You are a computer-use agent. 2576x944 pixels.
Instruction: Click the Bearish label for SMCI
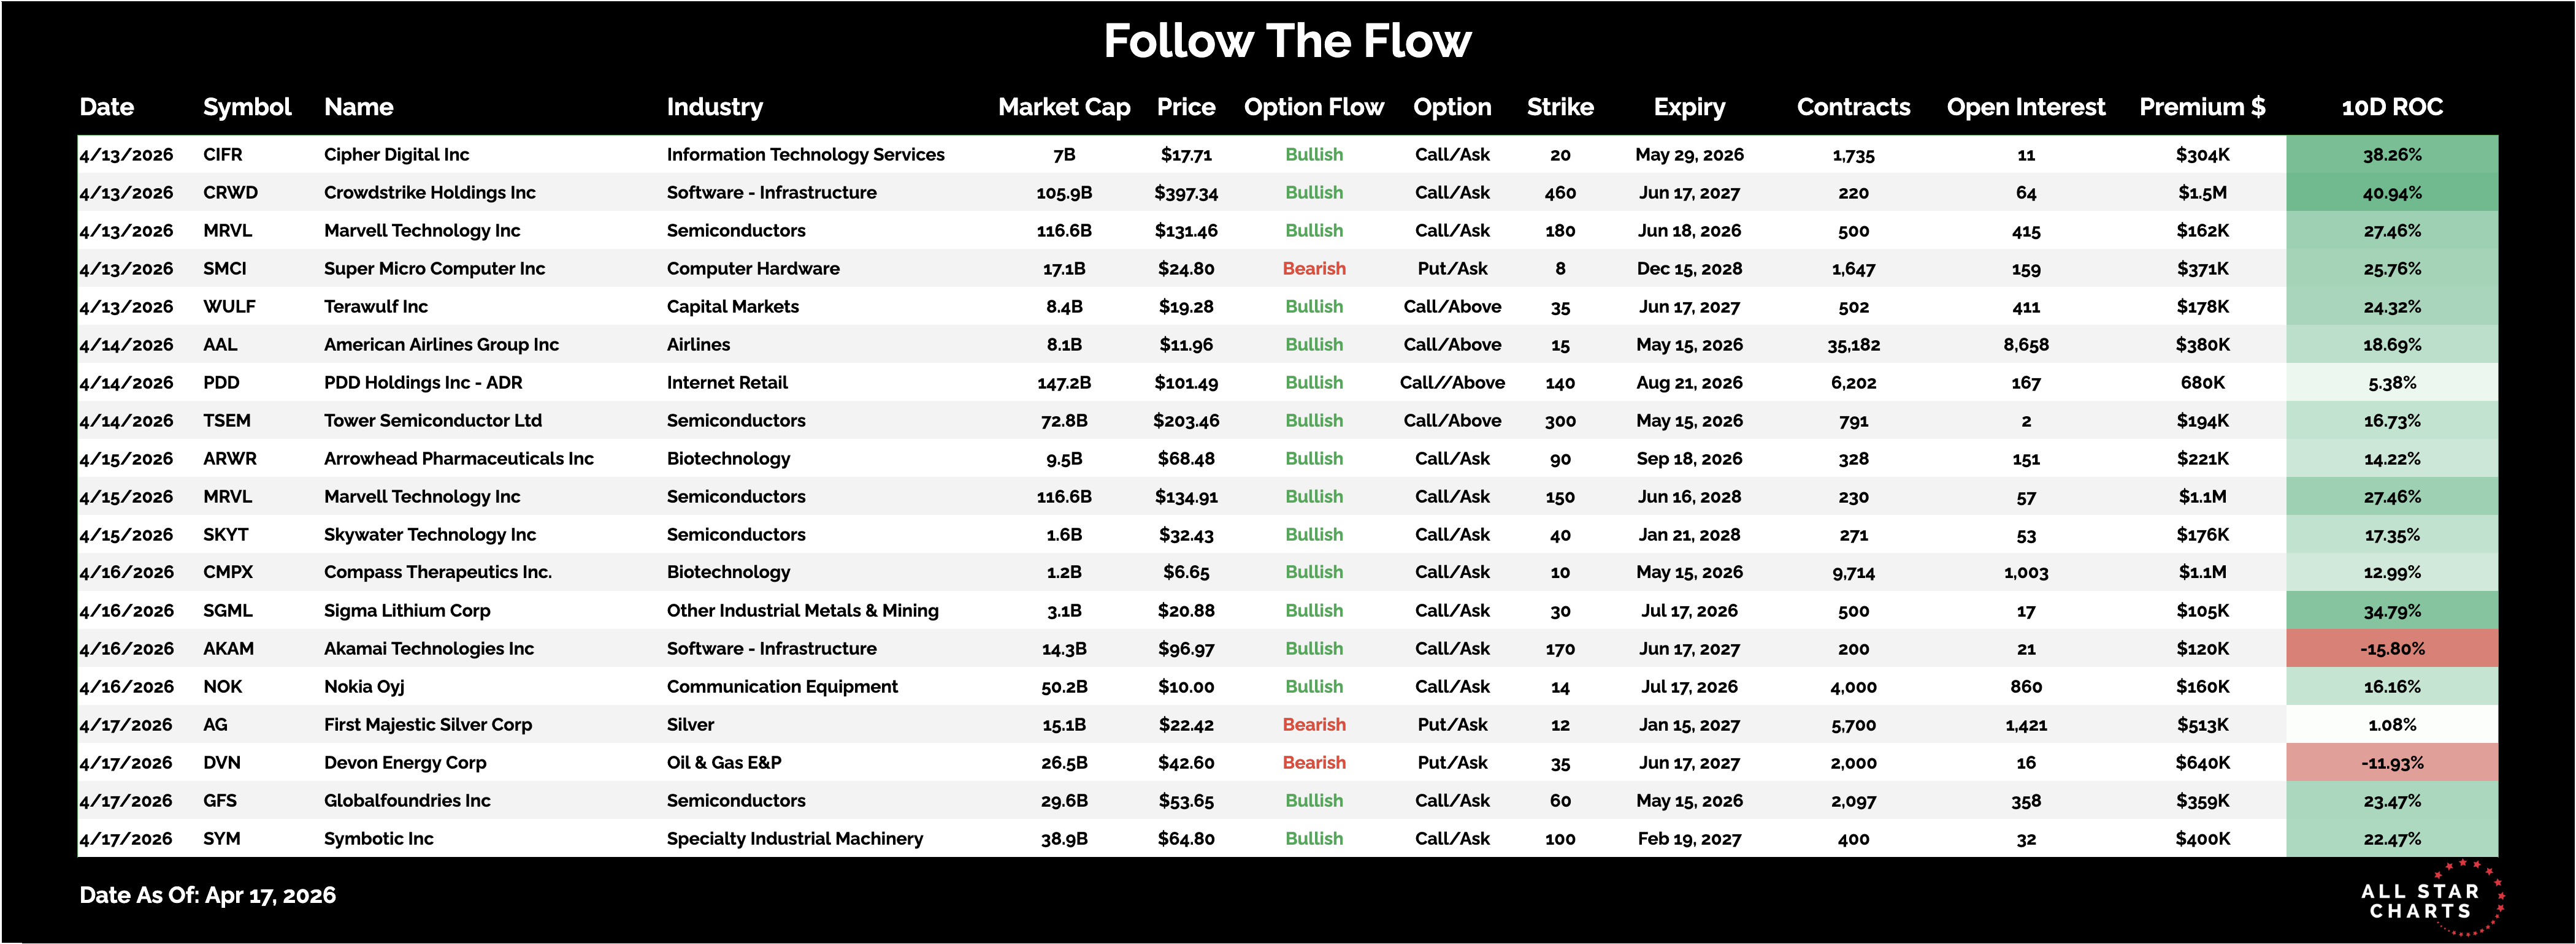tap(1314, 268)
